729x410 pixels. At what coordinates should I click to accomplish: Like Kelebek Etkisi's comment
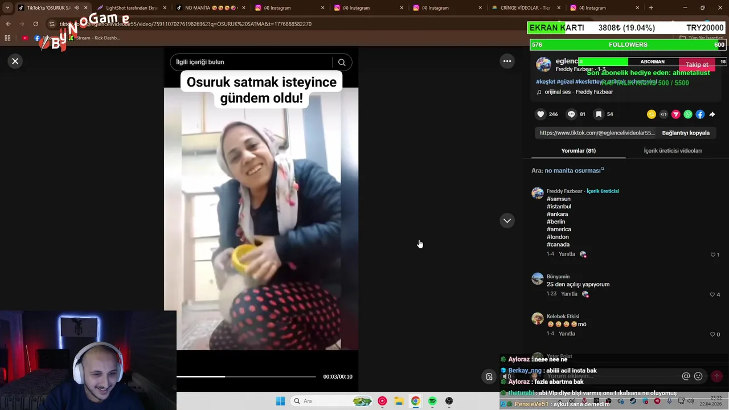pyautogui.click(x=712, y=334)
